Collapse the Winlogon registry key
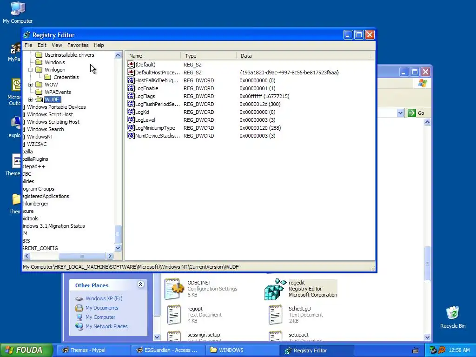 [30, 70]
